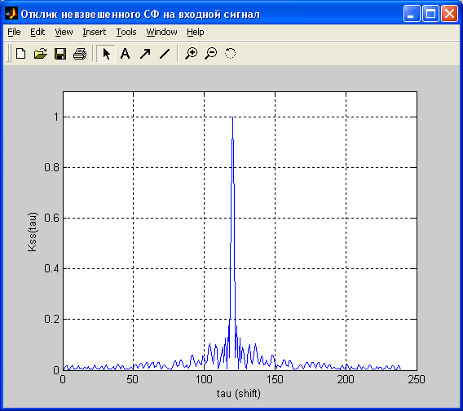Click the Open File folder icon
Viewport: 463px width, 411px height.
[x=41, y=54]
